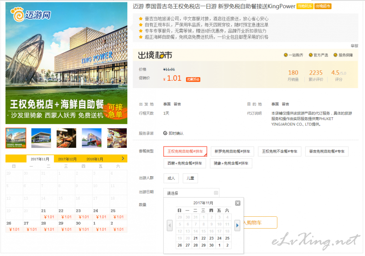
Task: Click the 即时确认 checkmark icon
Action: [x=165, y=133]
